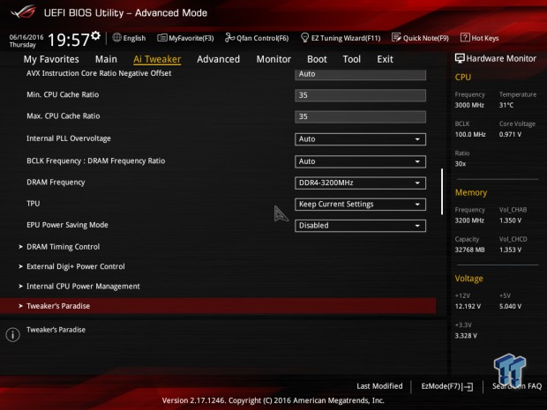Switch to the Tool tab
This screenshot has width=547, height=410.
(352, 59)
